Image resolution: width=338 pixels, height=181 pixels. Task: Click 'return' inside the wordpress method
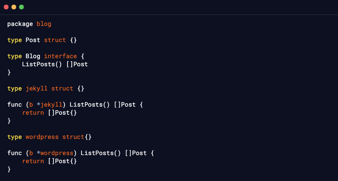tap(33, 161)
